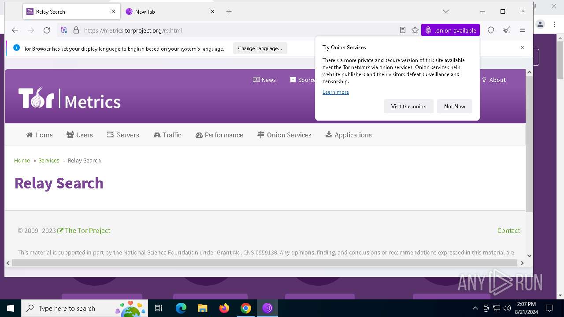Open the Windows Start menu

[x=11, y=308]
